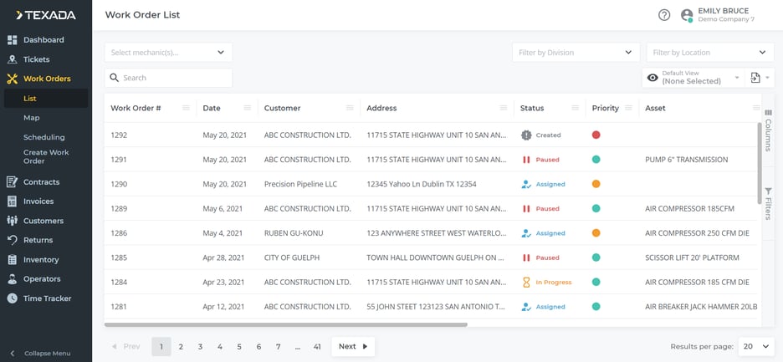Change the Results per page dropdown

click(x=756, y=346)
